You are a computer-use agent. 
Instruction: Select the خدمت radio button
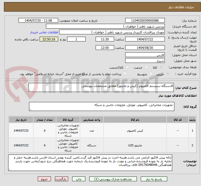[146, 67]
